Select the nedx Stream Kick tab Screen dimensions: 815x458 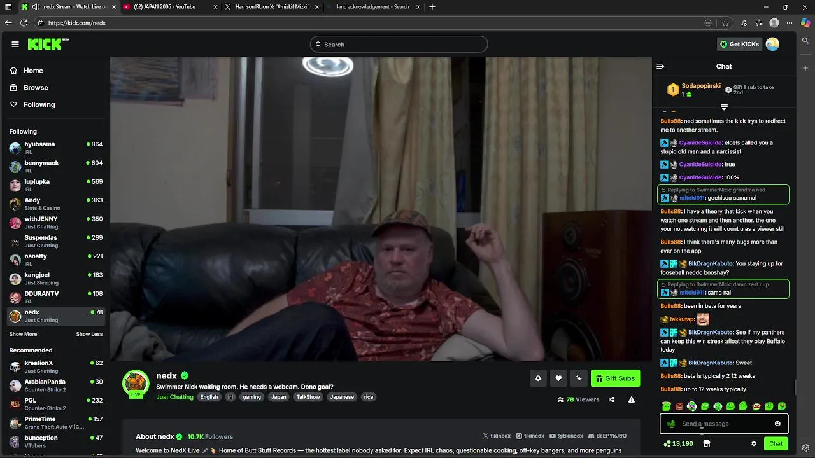[67, 7]
